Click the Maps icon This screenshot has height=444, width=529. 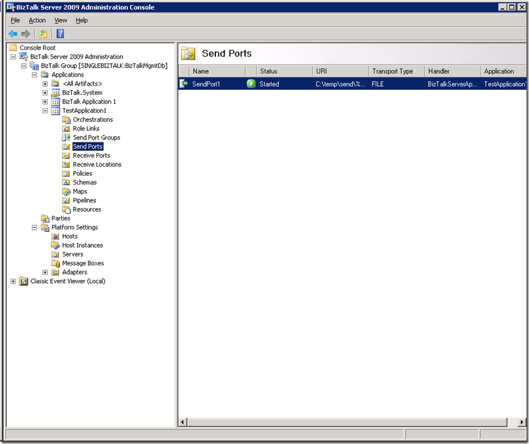pos(66,191)
